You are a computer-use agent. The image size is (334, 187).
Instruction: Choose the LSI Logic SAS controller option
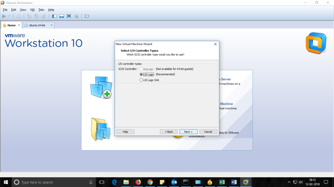pyautogui.click(x=141, y=80)
